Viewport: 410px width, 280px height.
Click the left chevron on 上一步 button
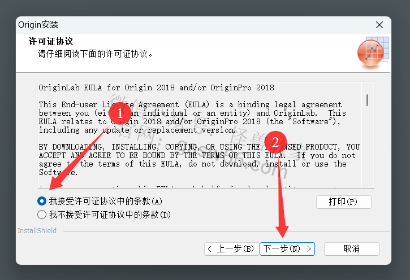[210, 249]
